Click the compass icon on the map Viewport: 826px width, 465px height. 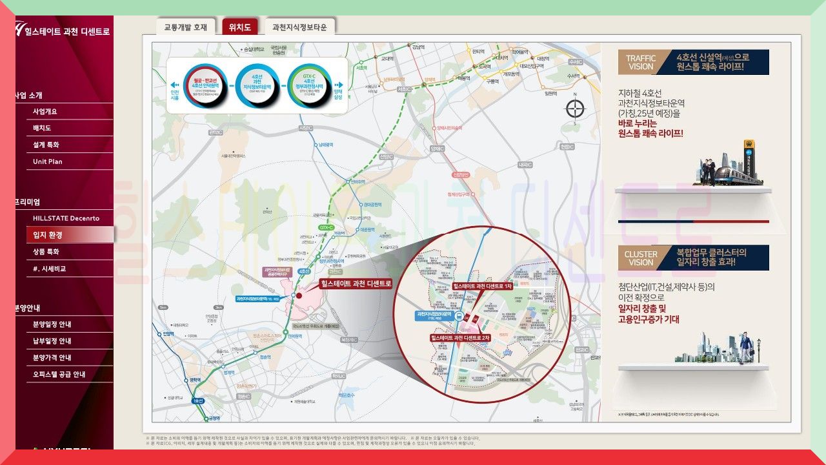click(574, 108)
